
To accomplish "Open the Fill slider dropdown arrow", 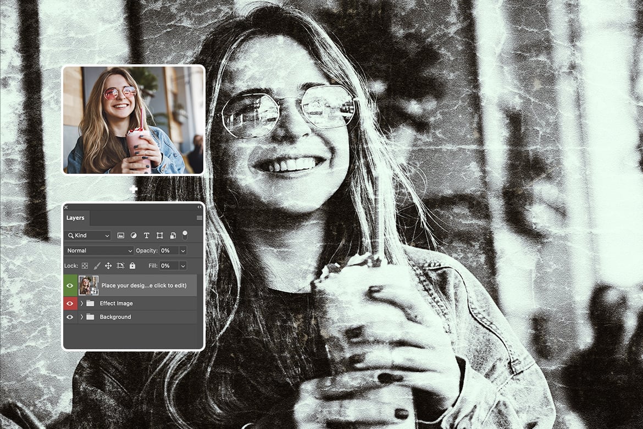I will tap(183, 266).
